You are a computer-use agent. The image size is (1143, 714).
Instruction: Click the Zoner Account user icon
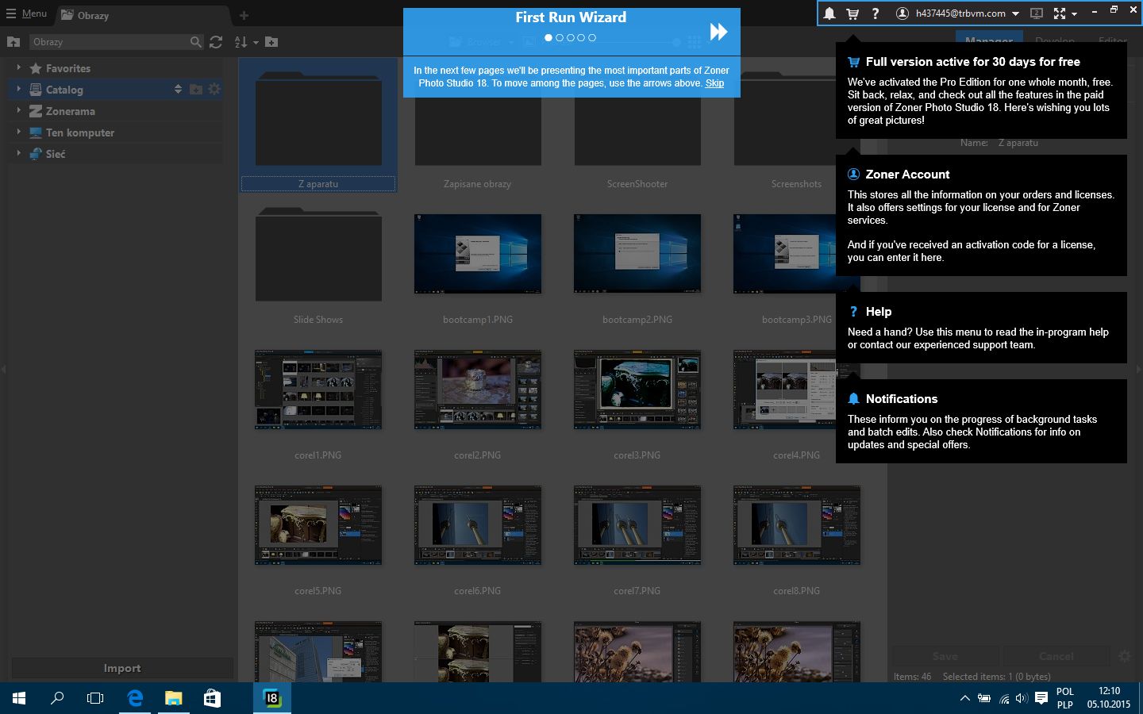pos(902,13)
